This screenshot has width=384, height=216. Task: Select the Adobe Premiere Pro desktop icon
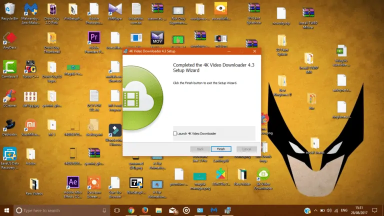point(94,42)
